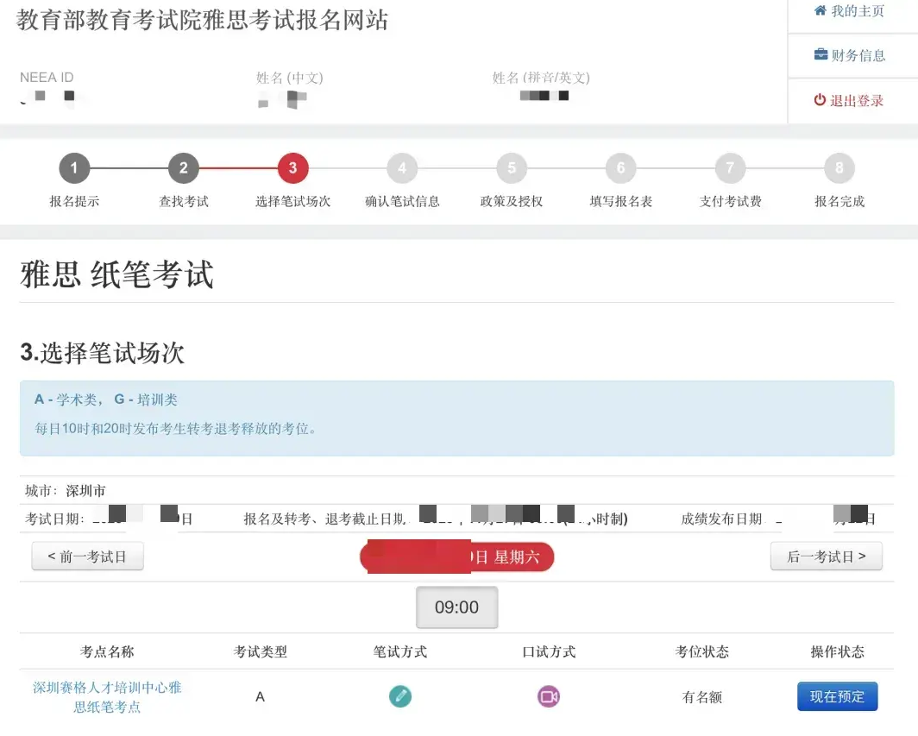This screenshot has height=736, width=918.
Task: Open 财务信息 finance page
Action: coord(850,55)
